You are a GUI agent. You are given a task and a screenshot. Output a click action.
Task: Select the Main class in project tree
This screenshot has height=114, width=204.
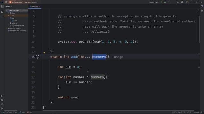click(15, 21)
